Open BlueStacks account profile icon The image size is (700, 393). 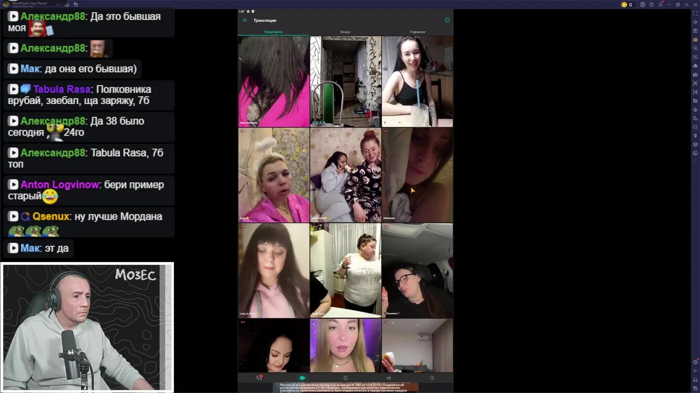point(643,4)
